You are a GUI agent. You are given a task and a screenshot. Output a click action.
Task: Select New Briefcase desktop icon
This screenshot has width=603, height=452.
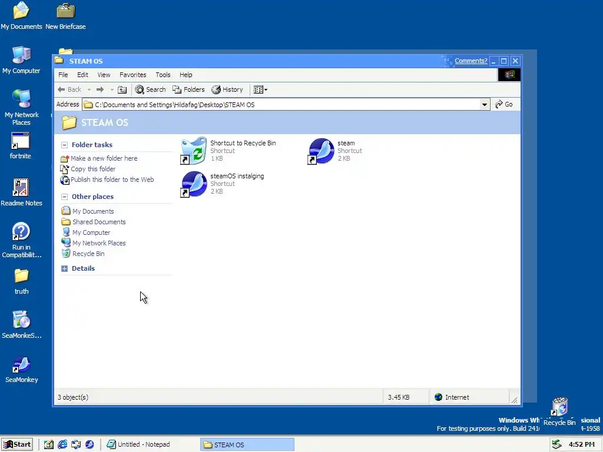tap(66, 16)
